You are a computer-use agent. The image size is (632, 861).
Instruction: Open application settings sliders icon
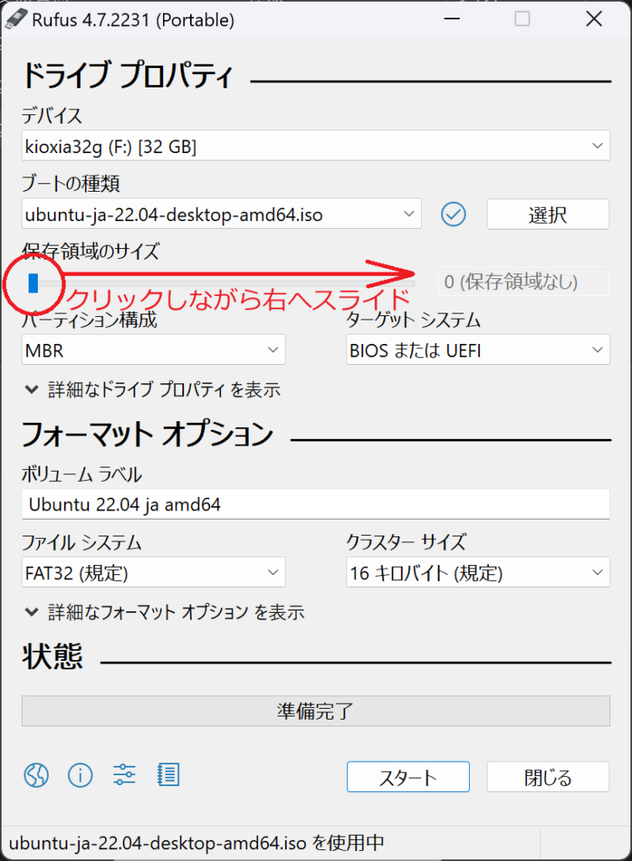pos(124,774)
